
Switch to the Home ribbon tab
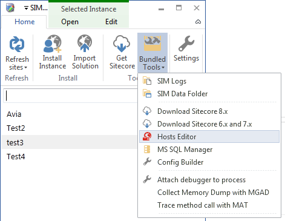tap(25, 22)
